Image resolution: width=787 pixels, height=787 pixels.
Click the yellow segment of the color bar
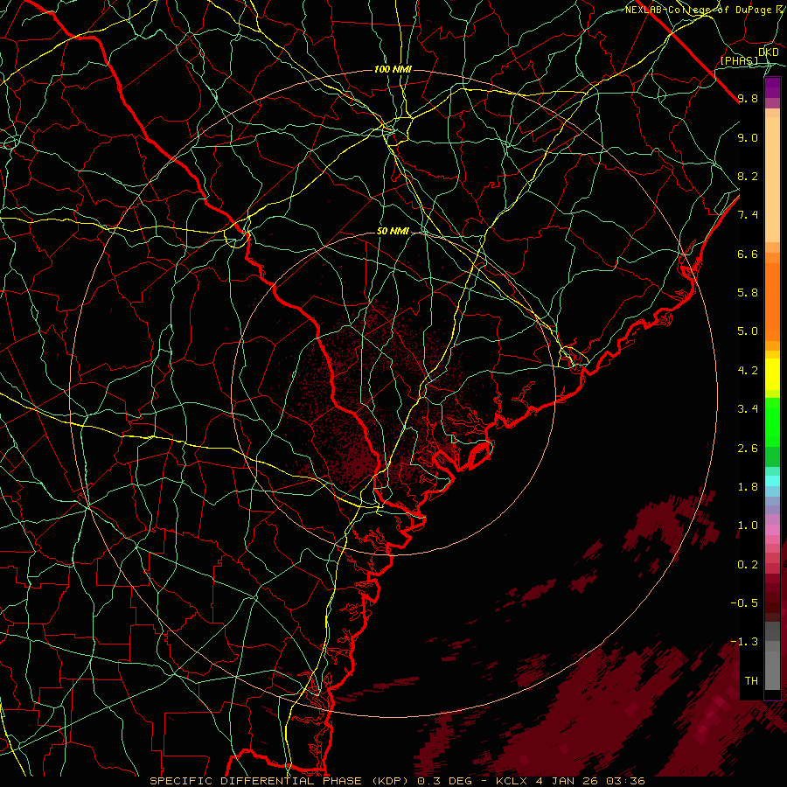point(772,374)
